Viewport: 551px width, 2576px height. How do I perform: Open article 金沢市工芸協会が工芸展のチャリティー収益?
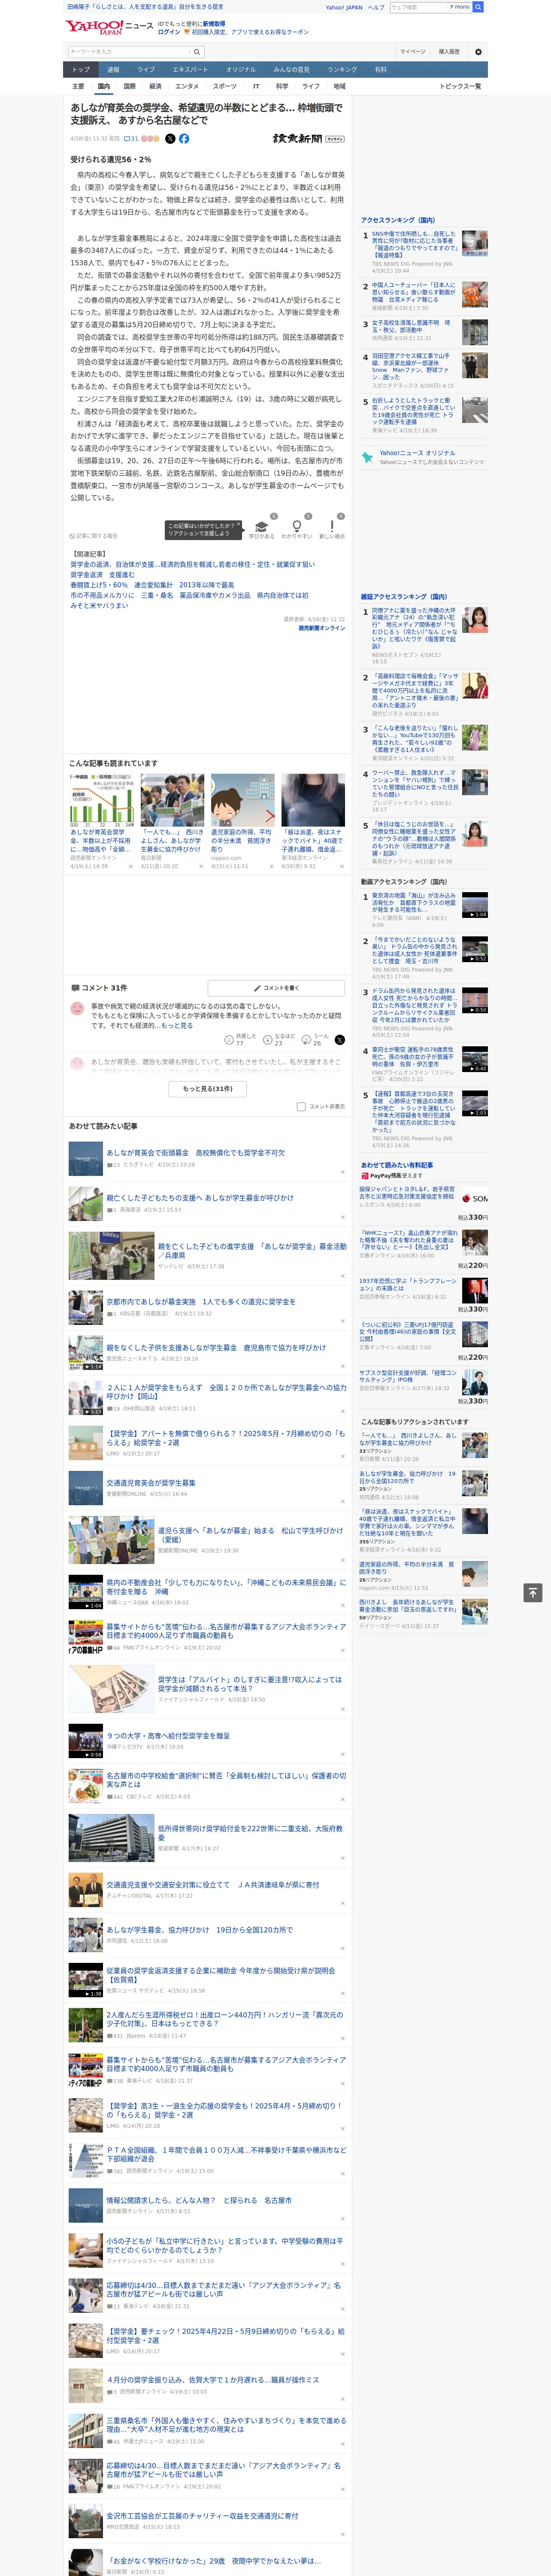[202, 2516]
